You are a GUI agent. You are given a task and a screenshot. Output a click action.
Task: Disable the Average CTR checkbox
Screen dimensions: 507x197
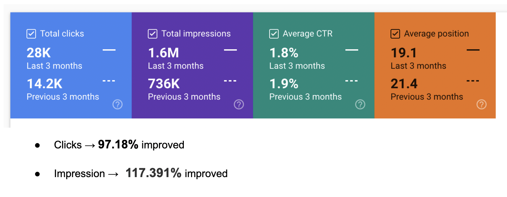[x=274, y=34]
